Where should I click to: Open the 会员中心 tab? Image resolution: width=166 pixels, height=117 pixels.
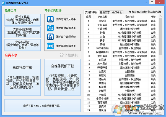click(x=118, y=12)
